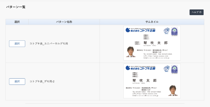Open thumbnail of ユニバーサルデモ用 business card
Screen dimensions: 210x107
click(152, 43)
